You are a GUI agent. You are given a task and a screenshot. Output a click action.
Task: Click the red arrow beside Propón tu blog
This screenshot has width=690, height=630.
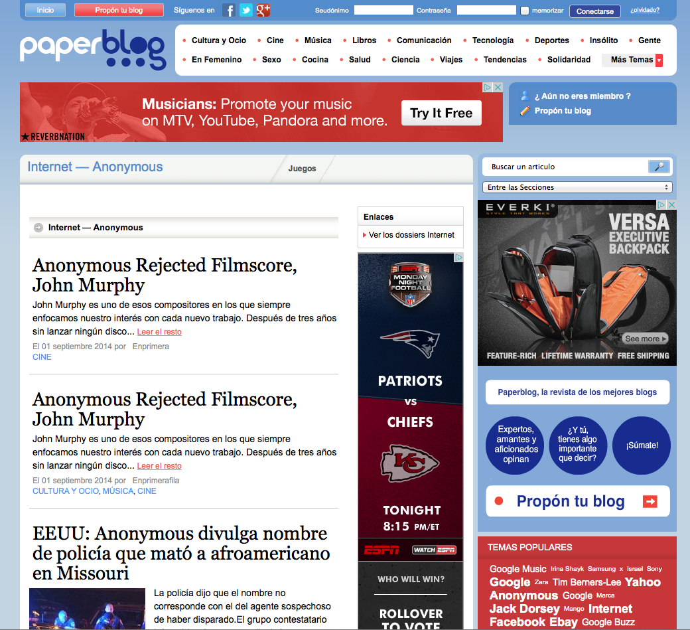click(x=650, y=501)
